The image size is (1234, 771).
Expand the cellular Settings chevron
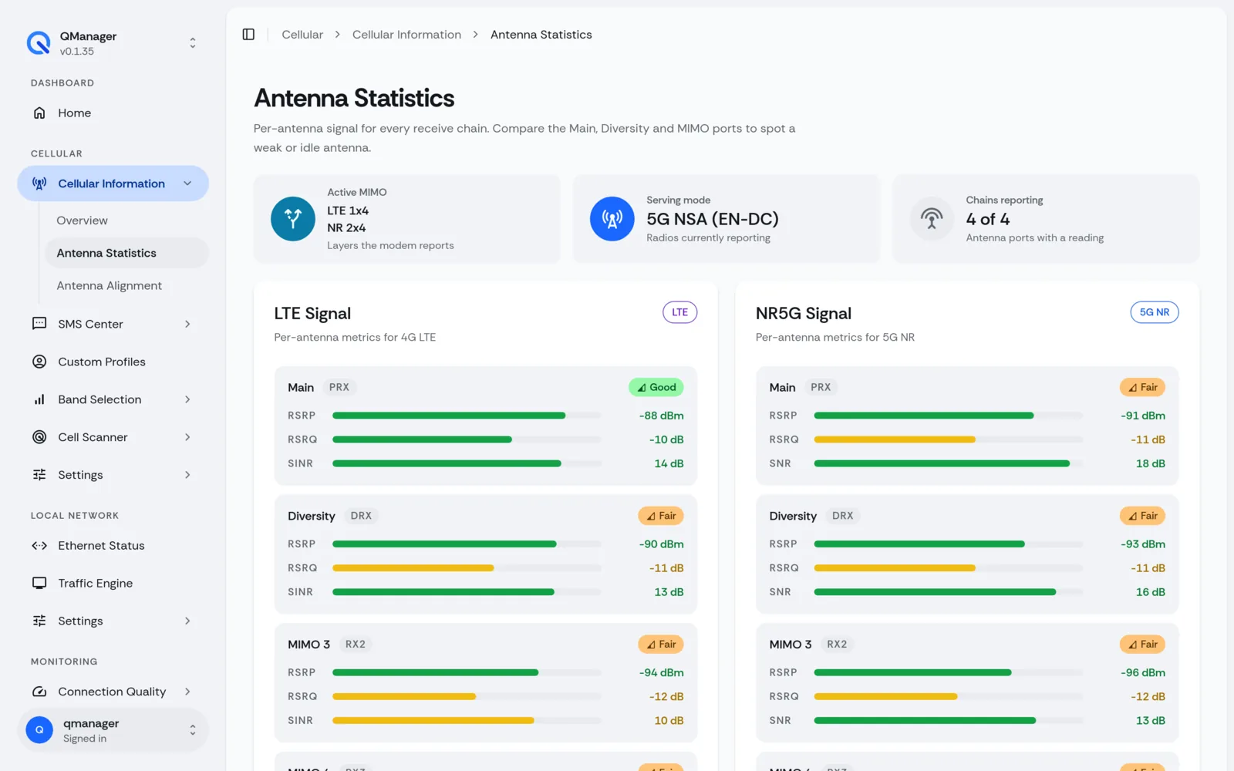[187, 475]
